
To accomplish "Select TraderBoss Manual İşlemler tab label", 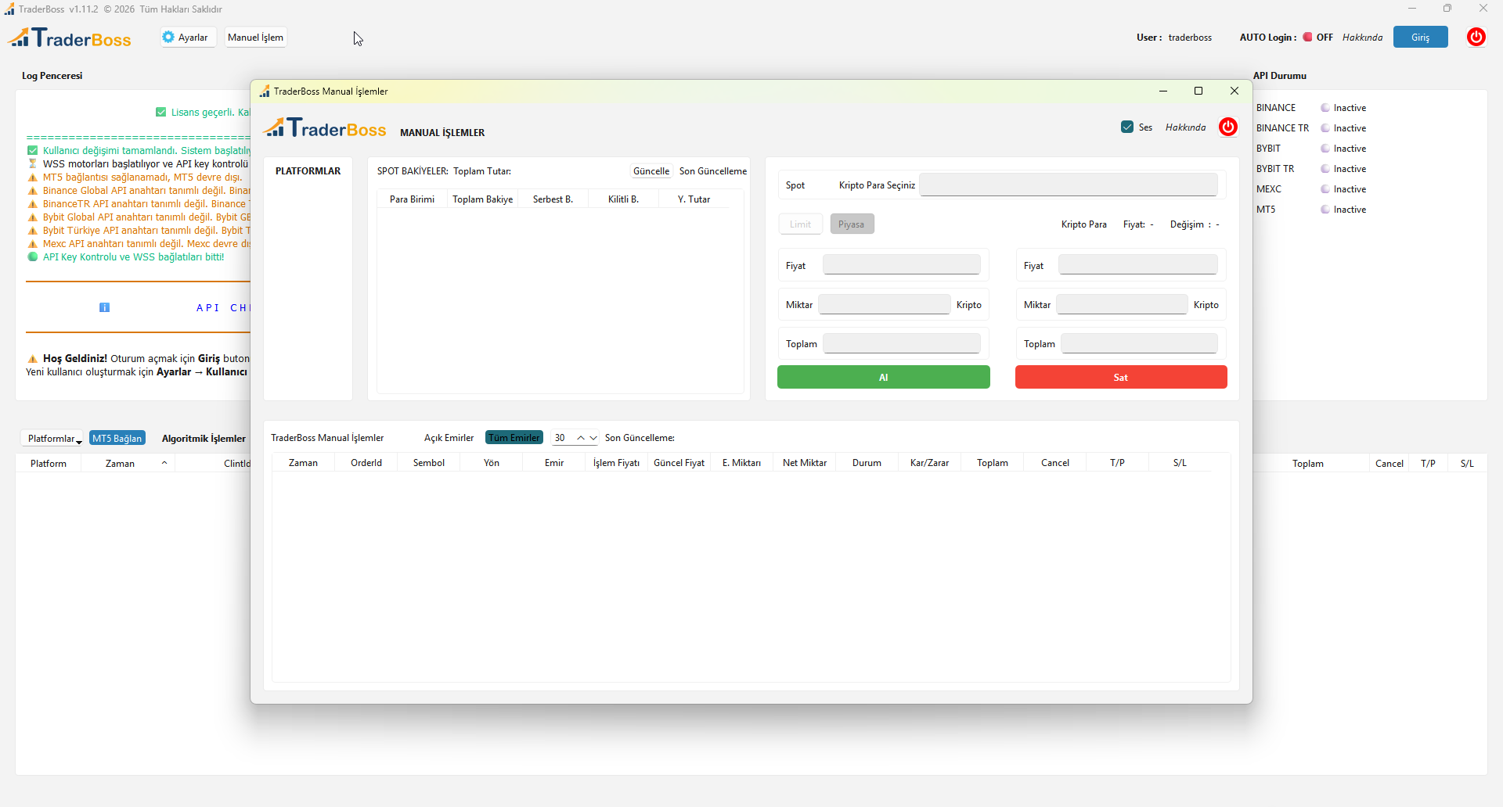I will tap(327, 438).
